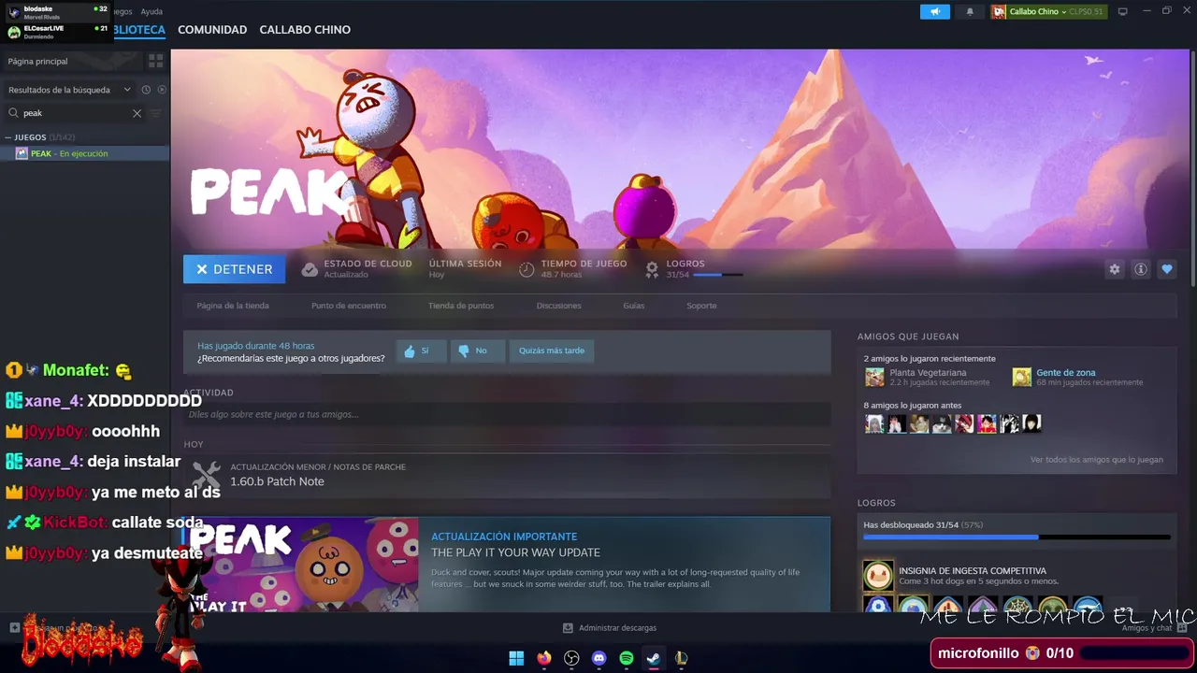Click the Steam announcements megaphone button
The image size is (1197, 673).
pos(934,12)
